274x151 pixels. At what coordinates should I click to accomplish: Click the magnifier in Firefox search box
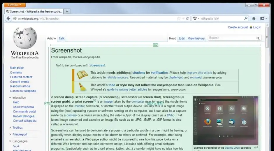246,18
